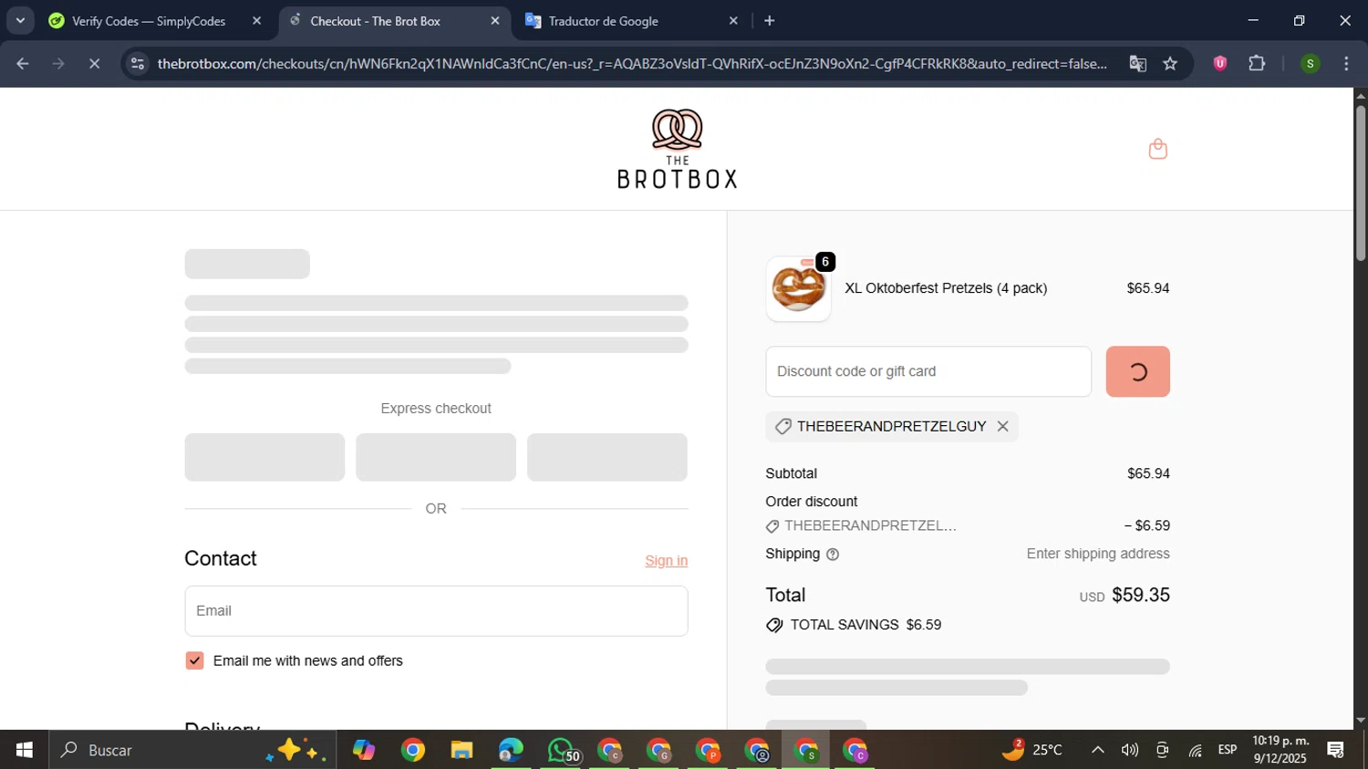View site information icon in address bar

click(138, 64)
